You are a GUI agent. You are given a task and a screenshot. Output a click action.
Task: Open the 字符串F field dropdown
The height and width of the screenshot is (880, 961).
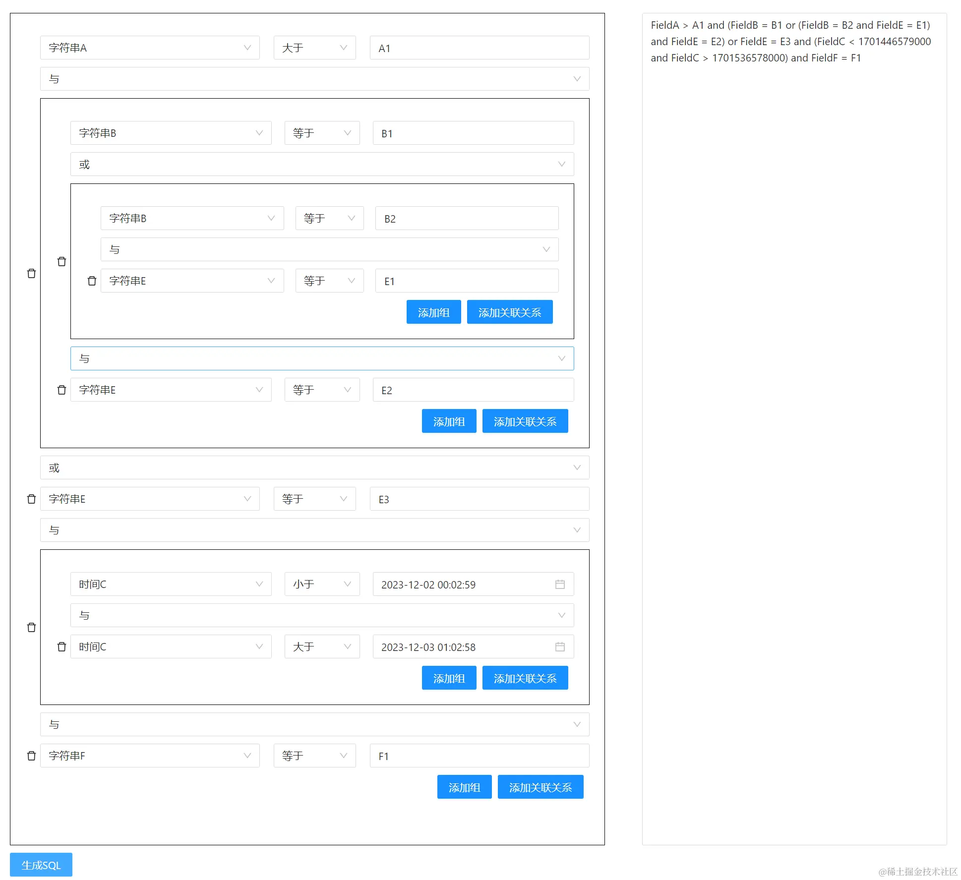[149, 756]
